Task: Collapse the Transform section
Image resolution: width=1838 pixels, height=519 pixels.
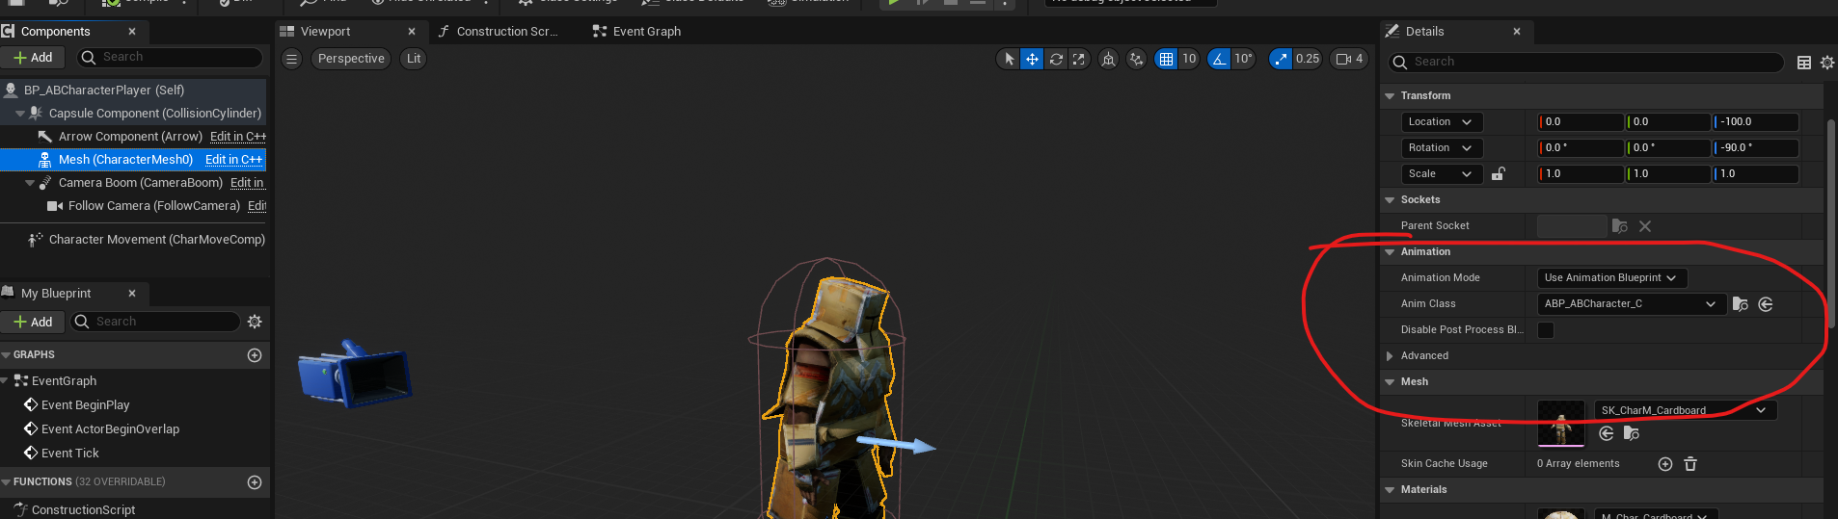Action: (1390, 96)
